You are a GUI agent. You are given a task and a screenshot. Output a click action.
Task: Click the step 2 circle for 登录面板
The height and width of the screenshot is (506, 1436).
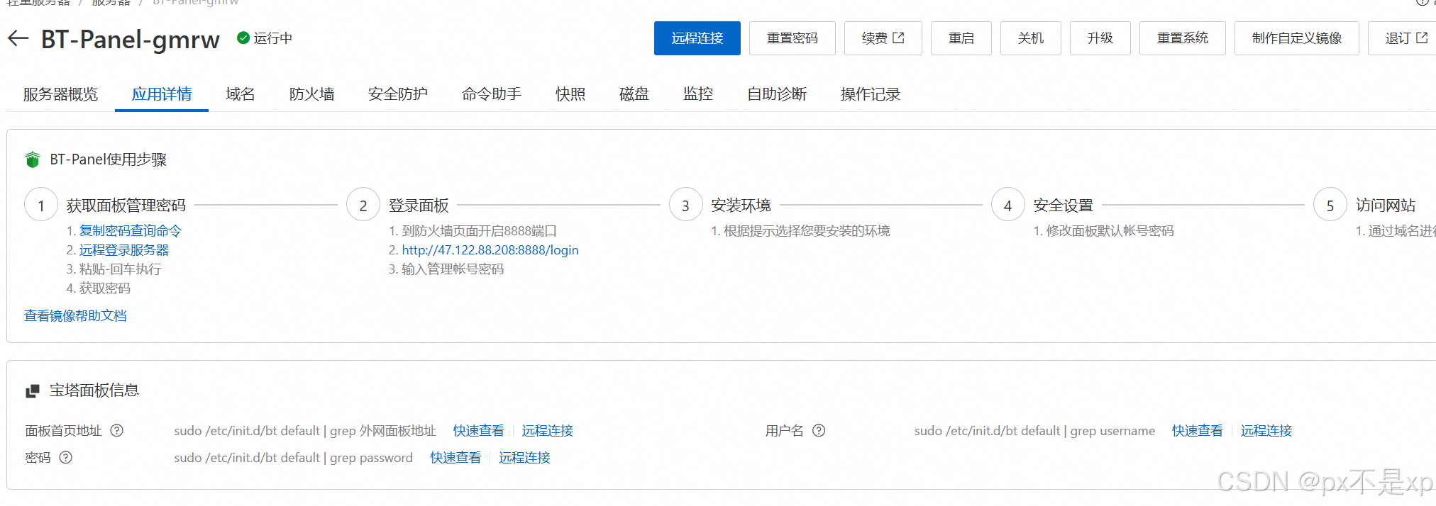(363, 205)
